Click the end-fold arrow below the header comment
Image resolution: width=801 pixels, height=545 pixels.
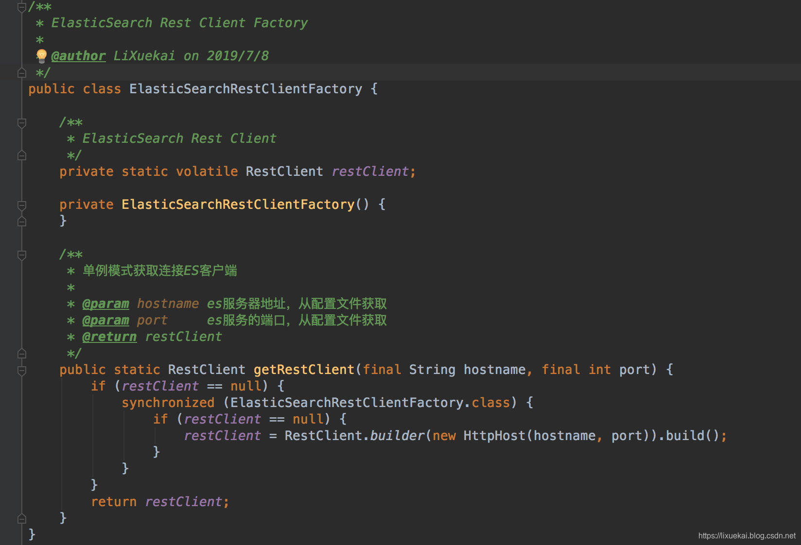(21, 72)
